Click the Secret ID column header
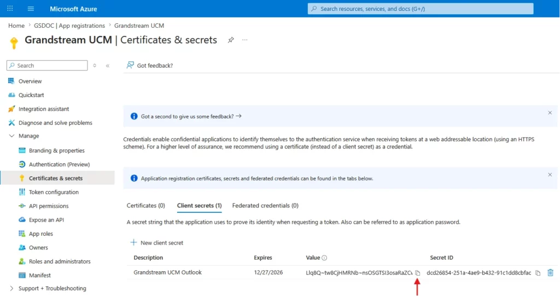Viewport: 560px width, 299px height. coord(441,258)
